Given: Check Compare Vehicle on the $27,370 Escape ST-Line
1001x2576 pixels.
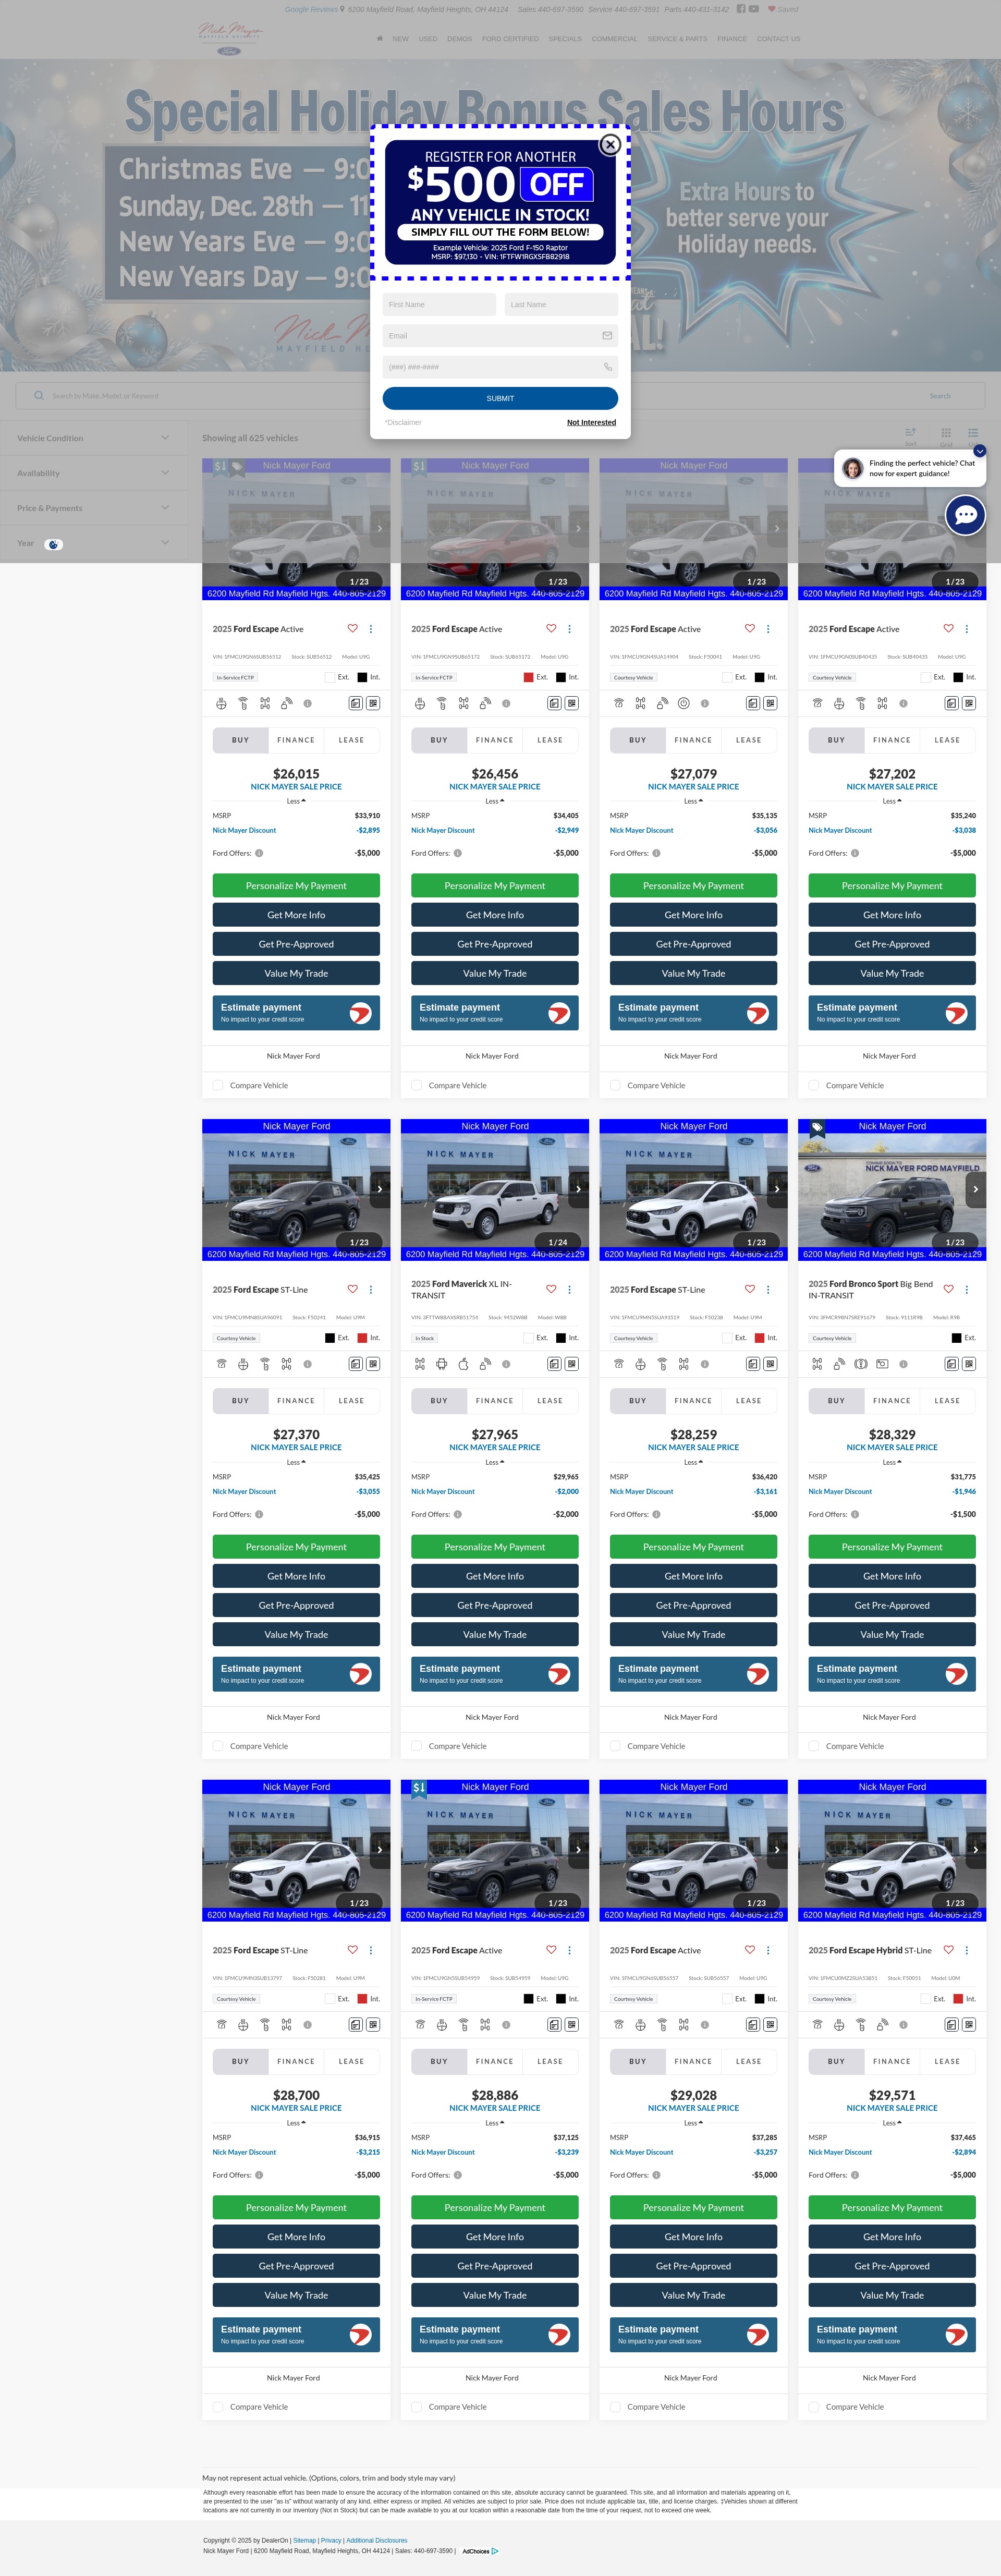Looking at the screenshot, I should click(x=218, y=1746).
